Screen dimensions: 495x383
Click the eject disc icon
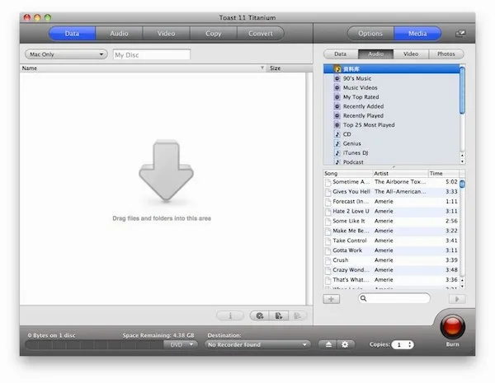328,344
